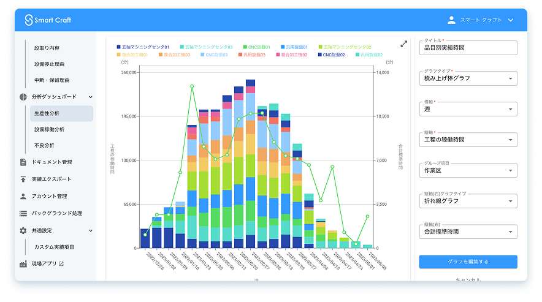Open the スマート クラフト user menu
Screen dimensions: 542x302
pyautogui.click(x=480, y=20)
